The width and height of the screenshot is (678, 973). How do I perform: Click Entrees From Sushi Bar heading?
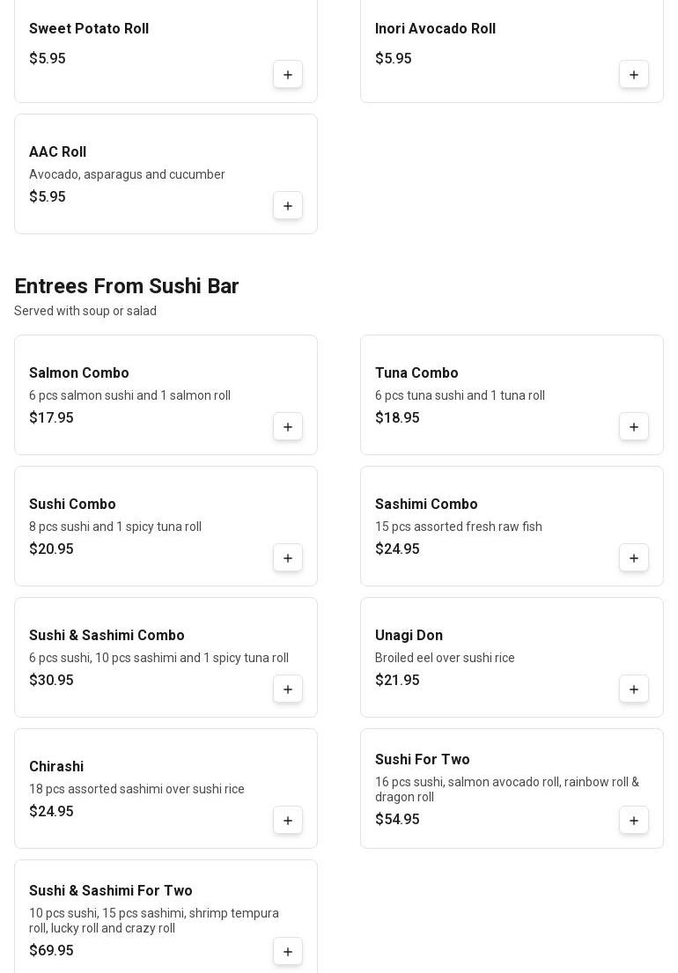point(127,286)
